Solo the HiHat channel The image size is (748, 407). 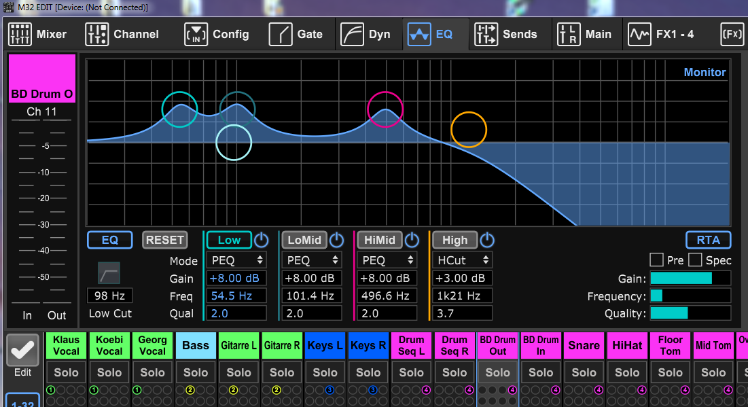pos(627,372)
